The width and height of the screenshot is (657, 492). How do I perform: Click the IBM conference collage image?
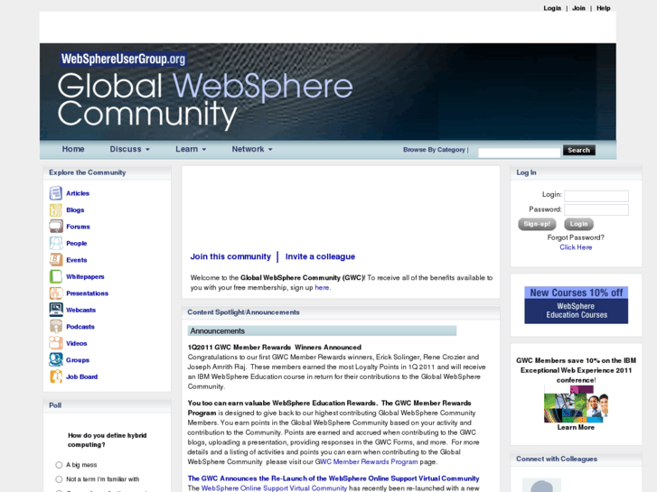pyautogui.click(x=576, y=404)
